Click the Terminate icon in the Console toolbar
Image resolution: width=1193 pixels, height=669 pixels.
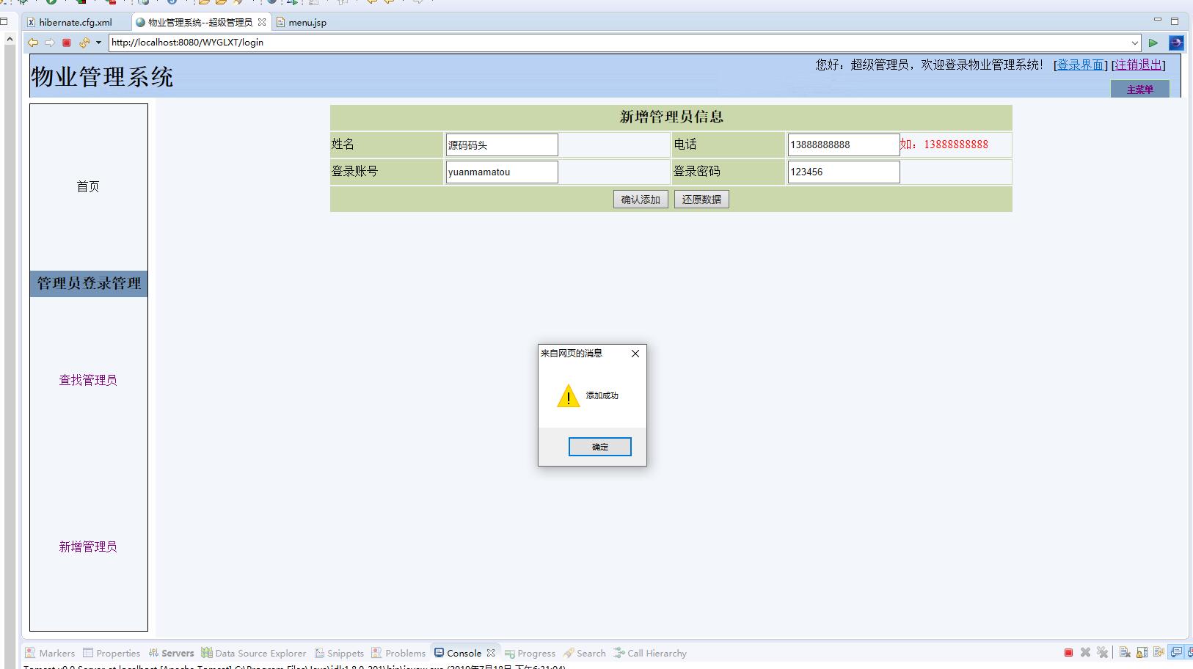coord(1068,651)
